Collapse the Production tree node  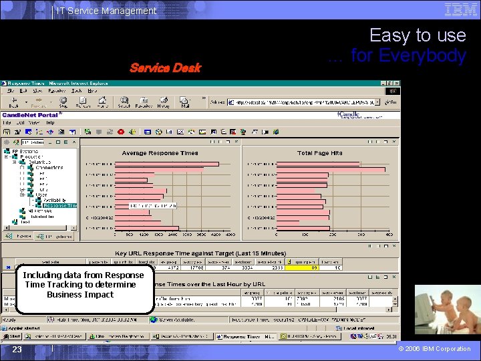[7, 157]
